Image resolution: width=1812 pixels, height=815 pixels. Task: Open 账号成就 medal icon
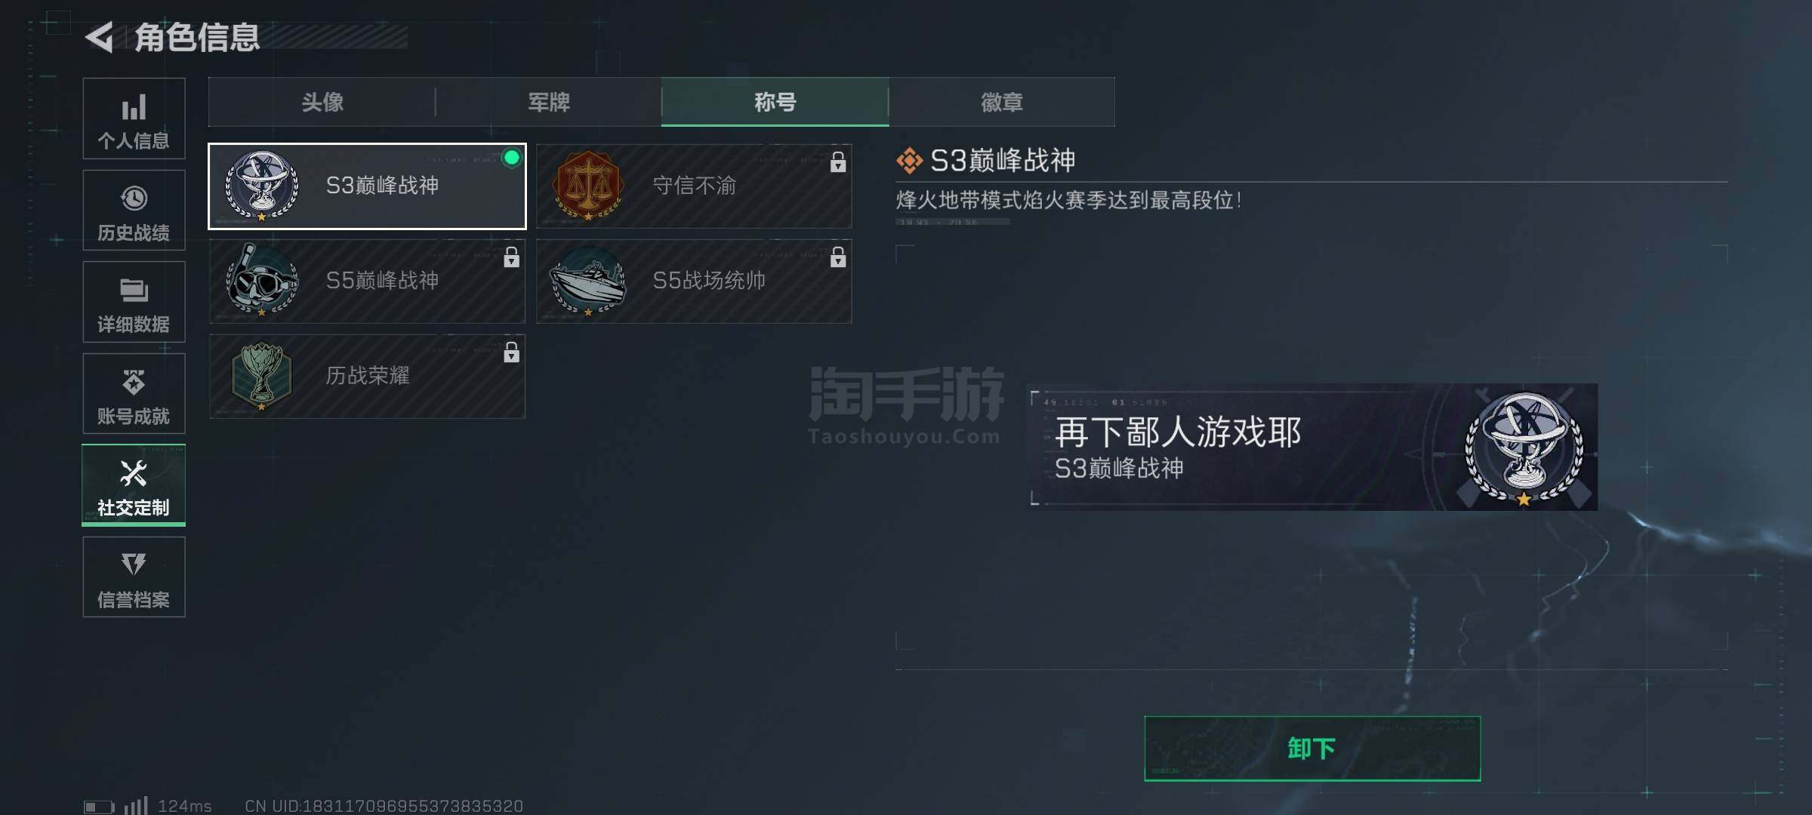[x=134, y=382]
